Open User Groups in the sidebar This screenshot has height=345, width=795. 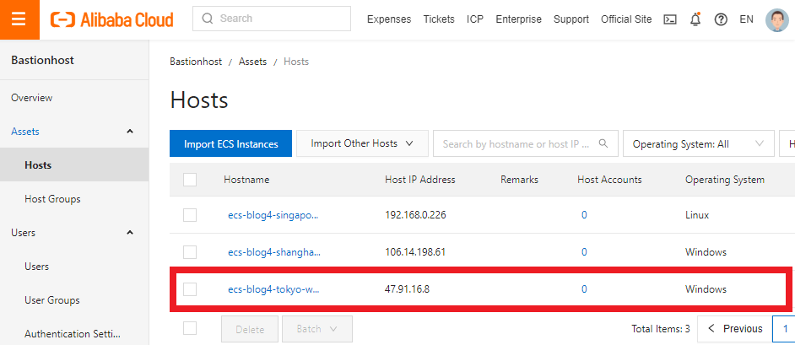(52, 300)
